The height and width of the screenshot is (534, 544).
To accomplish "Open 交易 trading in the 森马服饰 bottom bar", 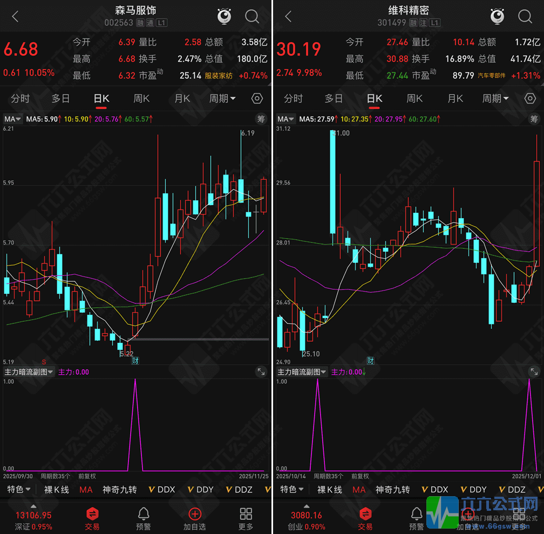I will point(92,519).
